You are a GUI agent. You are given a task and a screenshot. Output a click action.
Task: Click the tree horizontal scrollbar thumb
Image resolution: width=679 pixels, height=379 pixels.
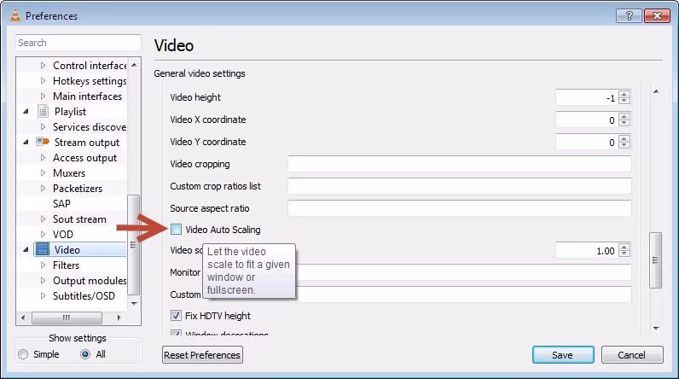pos(67,318)
